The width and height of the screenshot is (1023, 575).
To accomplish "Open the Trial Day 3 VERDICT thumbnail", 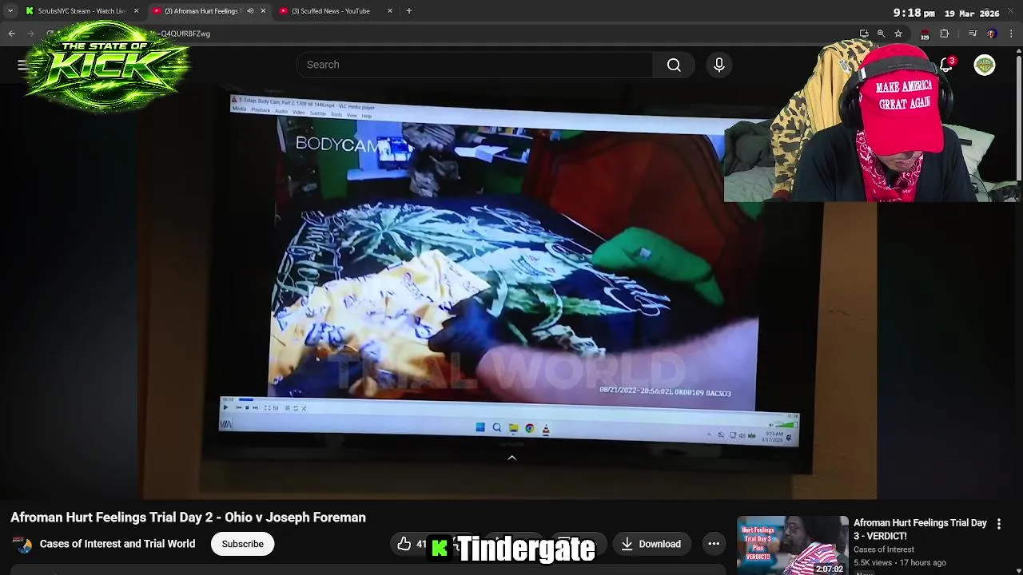I will [793, 545].
